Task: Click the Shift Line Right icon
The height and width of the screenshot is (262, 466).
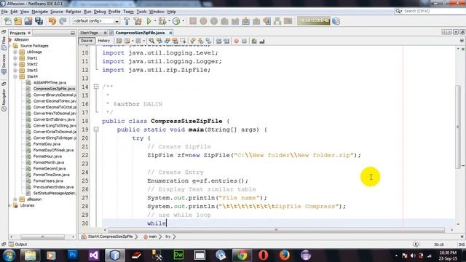Action: tap(226, 41)
